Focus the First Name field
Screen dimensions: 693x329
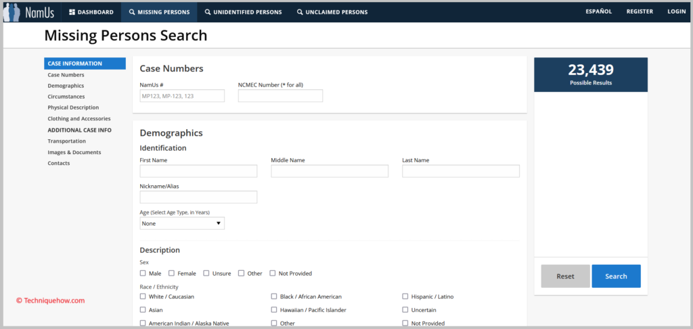tap(198, 171)
